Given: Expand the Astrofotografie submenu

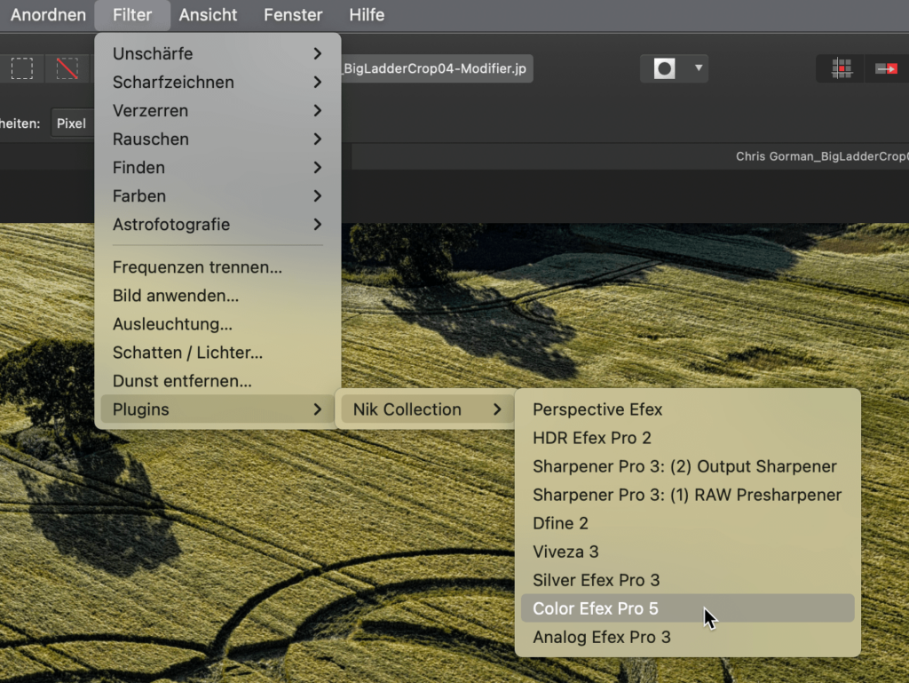Looking at the screenshot, I should 217,224.
